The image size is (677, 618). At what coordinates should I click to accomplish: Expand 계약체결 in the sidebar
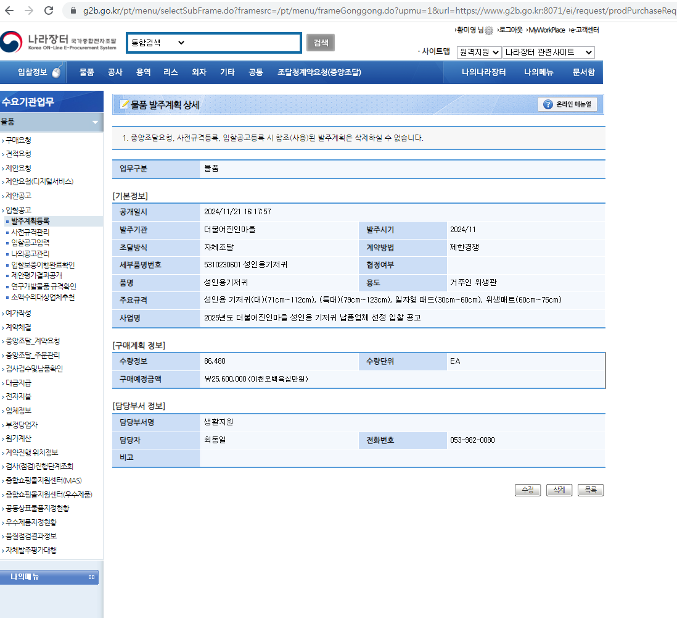coord(18,327)
